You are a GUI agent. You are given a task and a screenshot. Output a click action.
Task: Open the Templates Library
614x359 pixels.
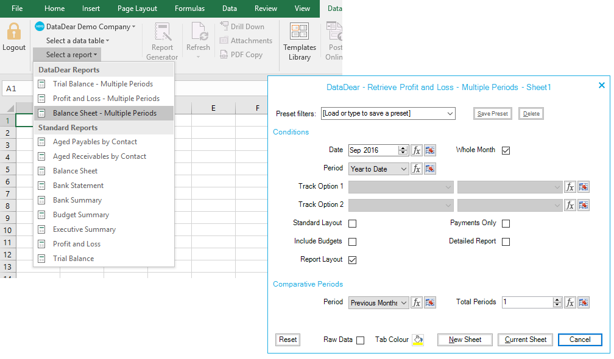click(x=300, y=41)
